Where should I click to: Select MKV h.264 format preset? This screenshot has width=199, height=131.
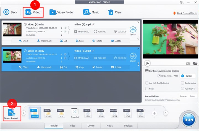(x=48, y=113)
